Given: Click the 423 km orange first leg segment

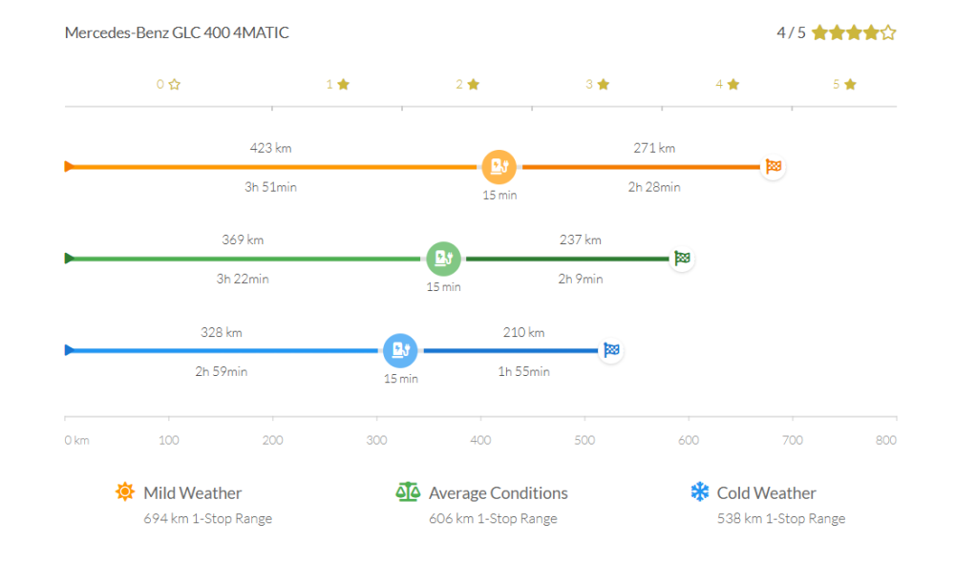Looking at the screenshot, I should (x=271, y=167).
